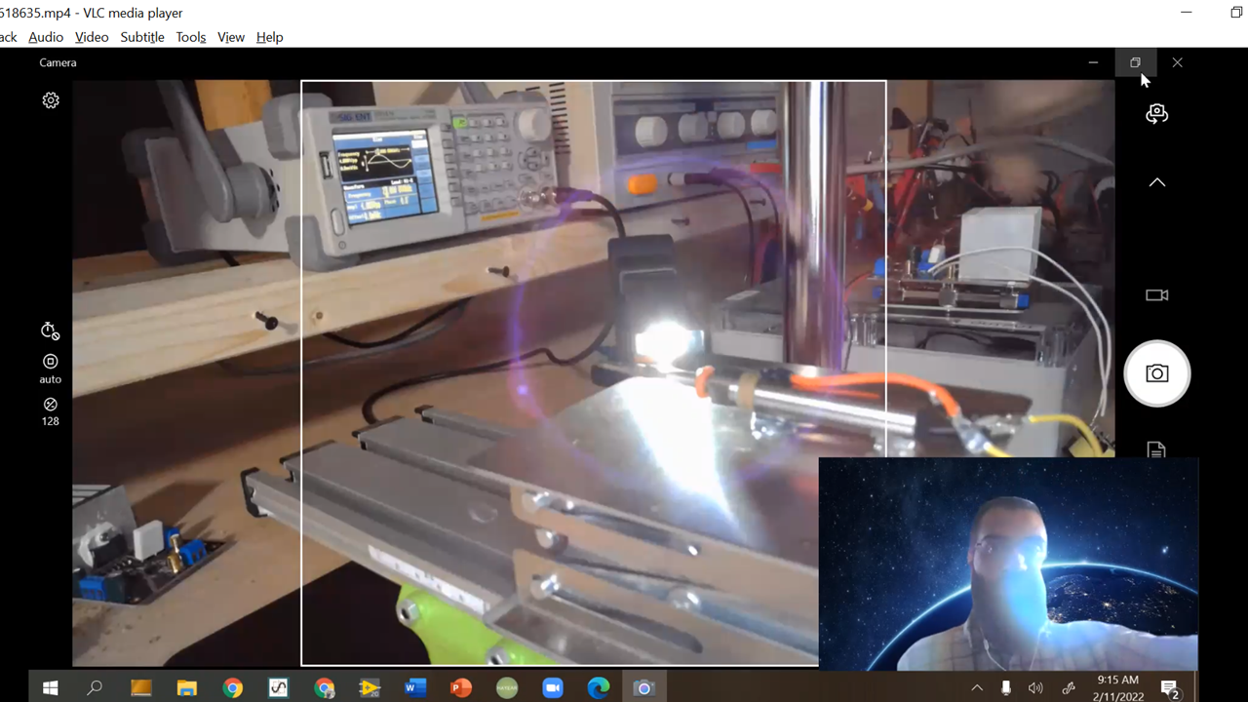Open Microsoft Edge from the taskbar
This screenshot has width=1248, height=702.
(x=599, y=688)
